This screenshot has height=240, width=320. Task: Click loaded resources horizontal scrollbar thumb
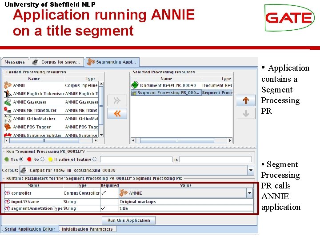tap(44, 140)
